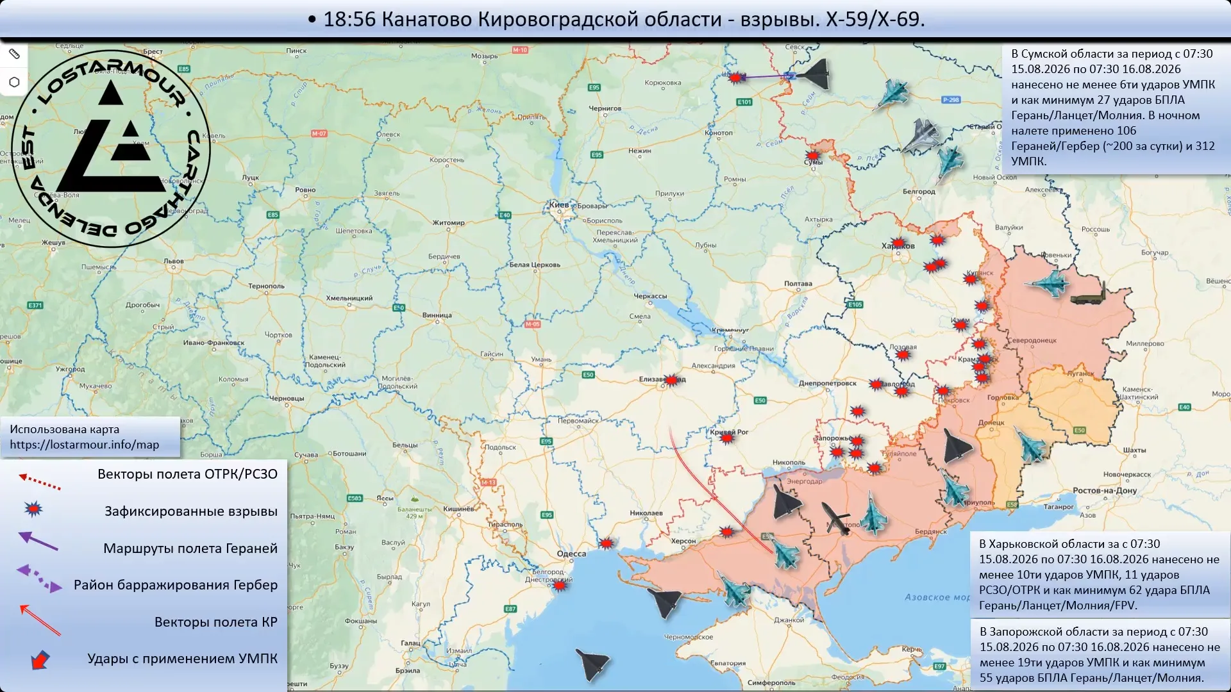The image size is (1231, 692).
Task: Click the M-07 road marker
Action: [319, 134]
